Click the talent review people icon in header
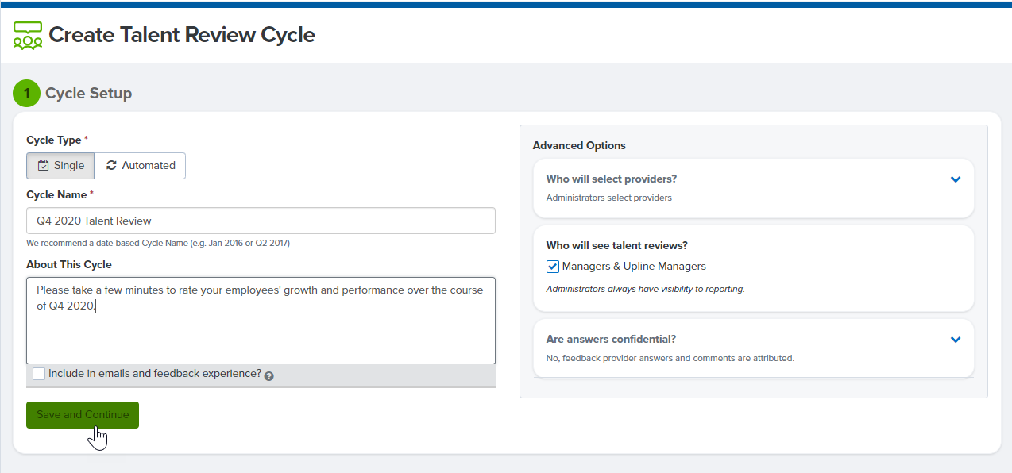The image size is (1012, 473). point(28,36)
